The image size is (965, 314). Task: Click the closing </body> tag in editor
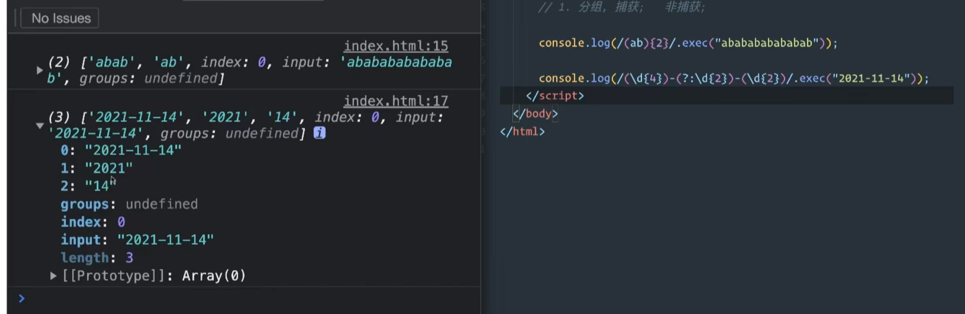535,114
